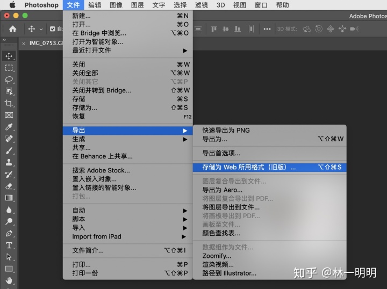Open the 编辑 menu
This screenshot has width=387, height=289.
95,5
